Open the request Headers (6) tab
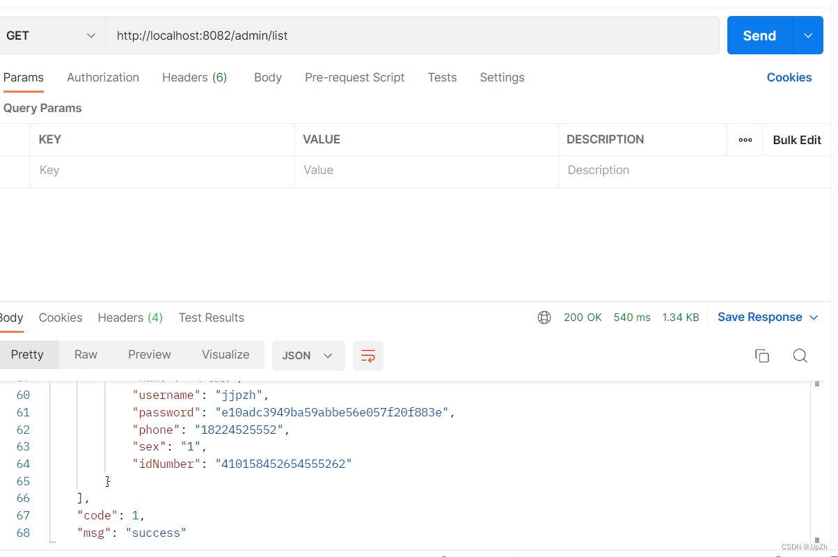 195,77
